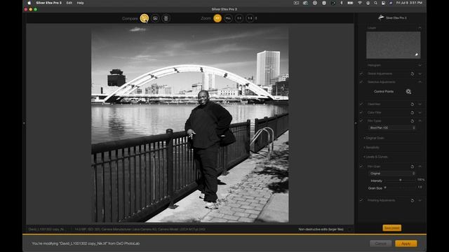Open the Silver Efex Pro 3 app menu
Screen dimensions: 449x252
pyautogui.click(x=48, y=3)
